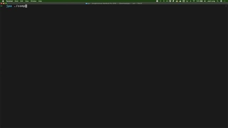Viewport: 228px width, 128px height.
Task: Open the Josh Long user menu
Action: coord(211,1)
